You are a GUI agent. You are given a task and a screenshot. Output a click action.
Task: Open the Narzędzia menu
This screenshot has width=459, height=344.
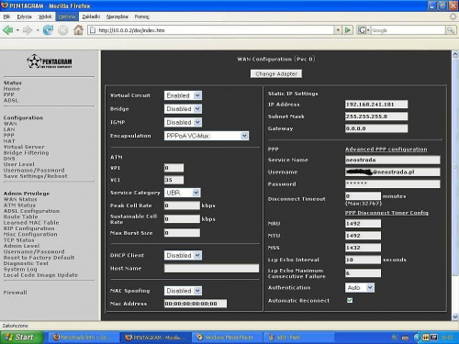[x=118, y=17]
